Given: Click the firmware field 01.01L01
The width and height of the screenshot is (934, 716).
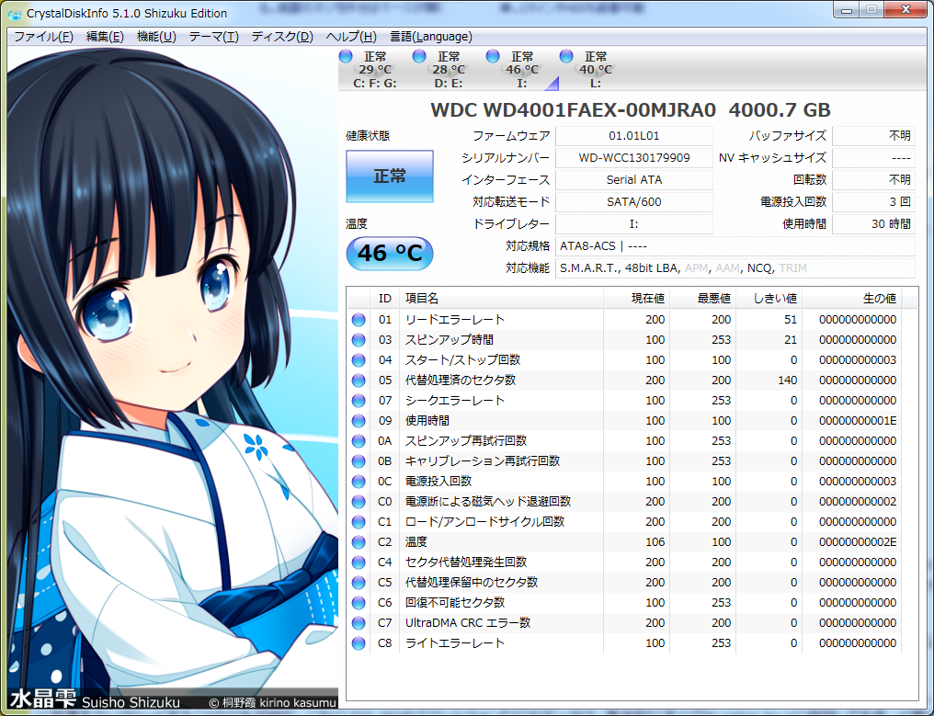Looking at the screenshot, I should pos(633,136).
